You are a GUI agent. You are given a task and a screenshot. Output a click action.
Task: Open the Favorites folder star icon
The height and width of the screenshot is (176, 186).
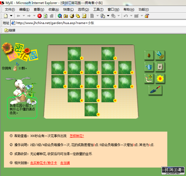click(x=66, y=16)
